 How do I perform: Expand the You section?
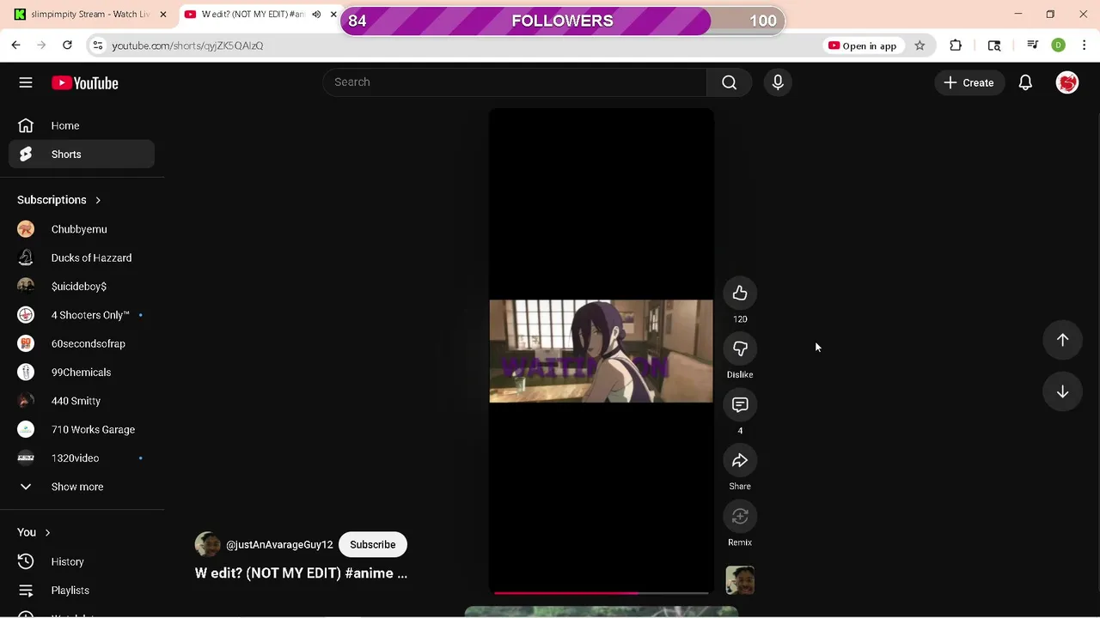(34, 532)
